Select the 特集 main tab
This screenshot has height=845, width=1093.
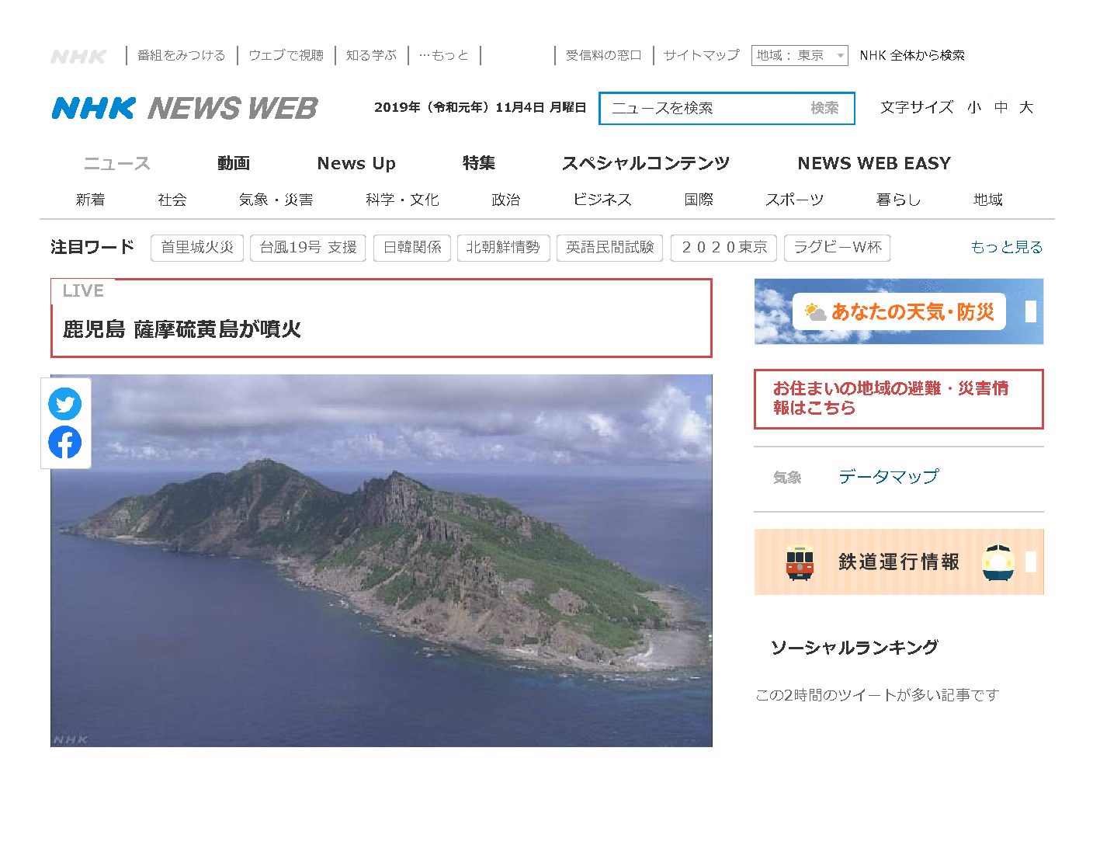[479, 163]
